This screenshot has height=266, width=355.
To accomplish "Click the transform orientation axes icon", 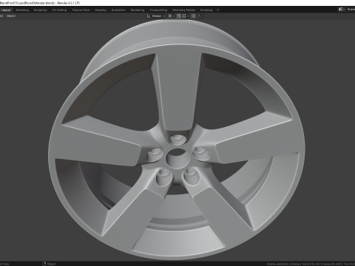I will pyautogui.click(x=149, y=16).
